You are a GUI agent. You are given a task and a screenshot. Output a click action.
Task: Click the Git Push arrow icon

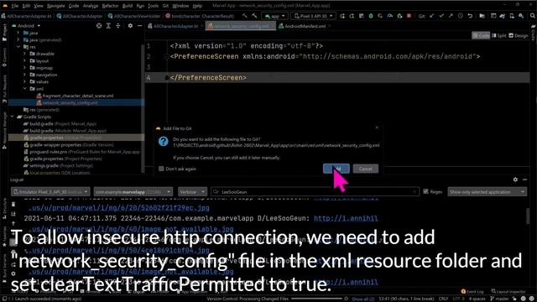[451, 16]
